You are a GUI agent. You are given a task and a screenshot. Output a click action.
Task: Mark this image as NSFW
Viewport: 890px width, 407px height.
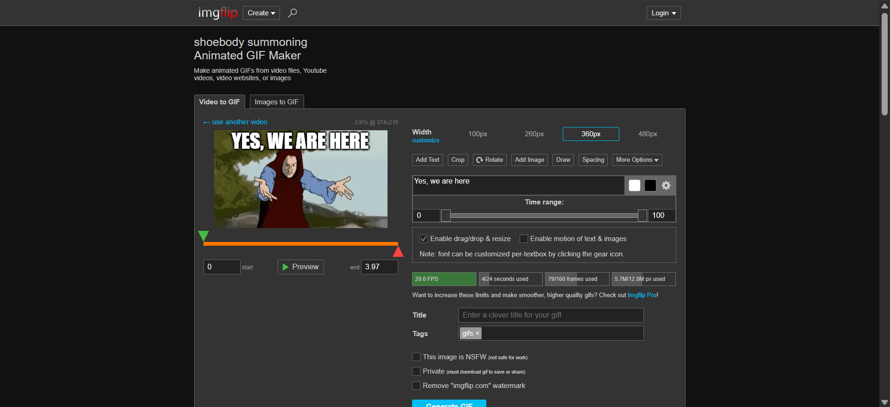pyautogui.click(x=416, y=357)
